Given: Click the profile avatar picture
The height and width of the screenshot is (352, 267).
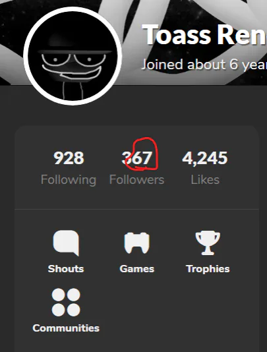Looking at the screenshot, I should click(73, 56).
